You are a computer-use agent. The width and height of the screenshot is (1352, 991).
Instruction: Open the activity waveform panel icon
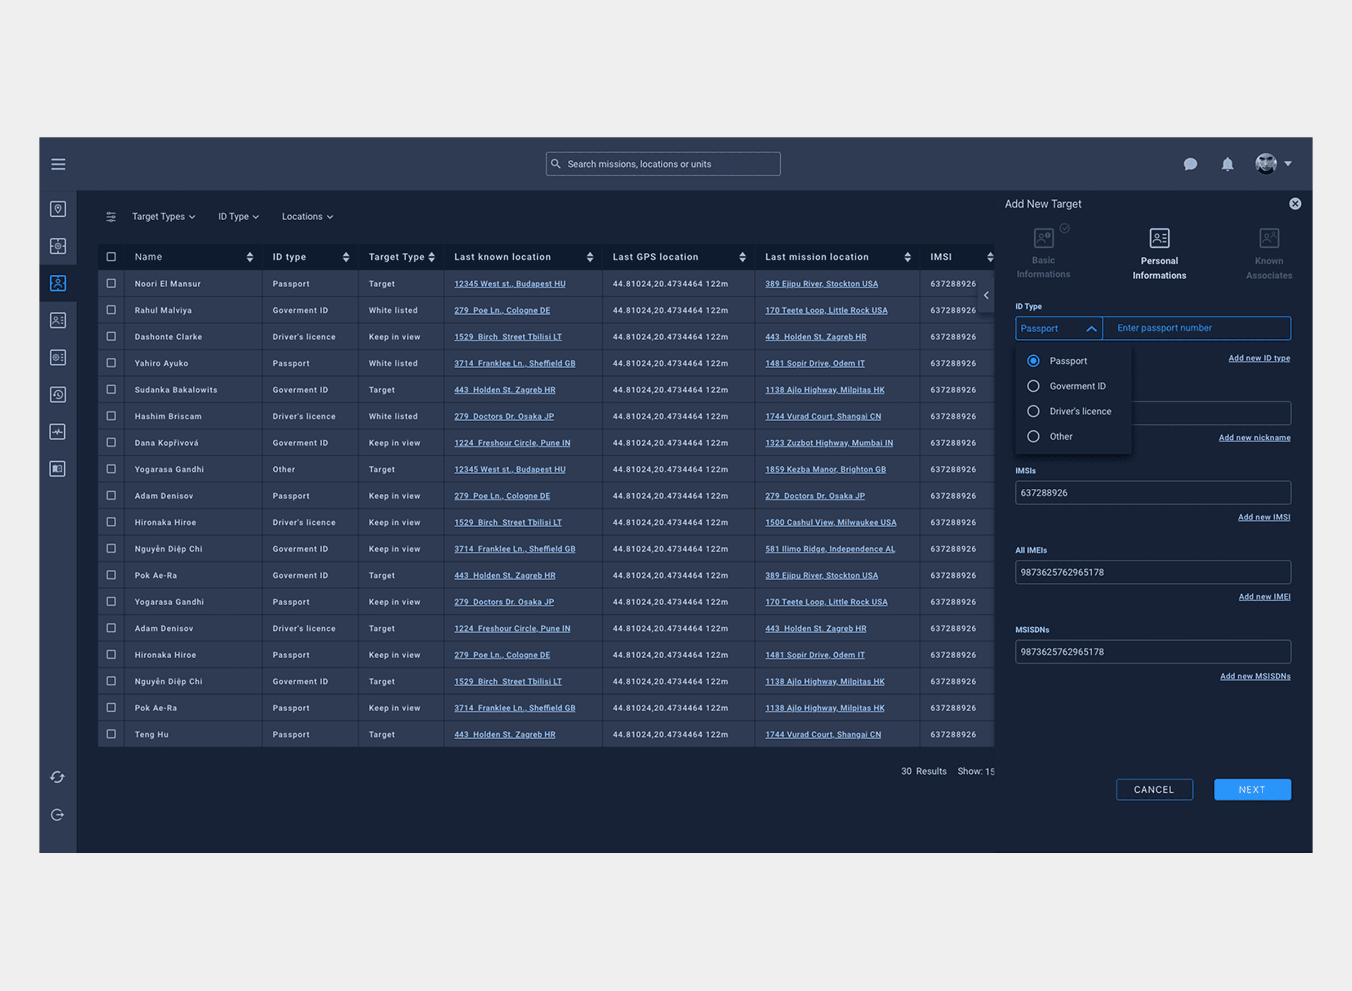pos(57,431)
